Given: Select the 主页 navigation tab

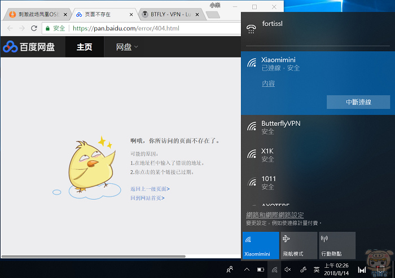Looking at the screenshot, I should 84,47.
